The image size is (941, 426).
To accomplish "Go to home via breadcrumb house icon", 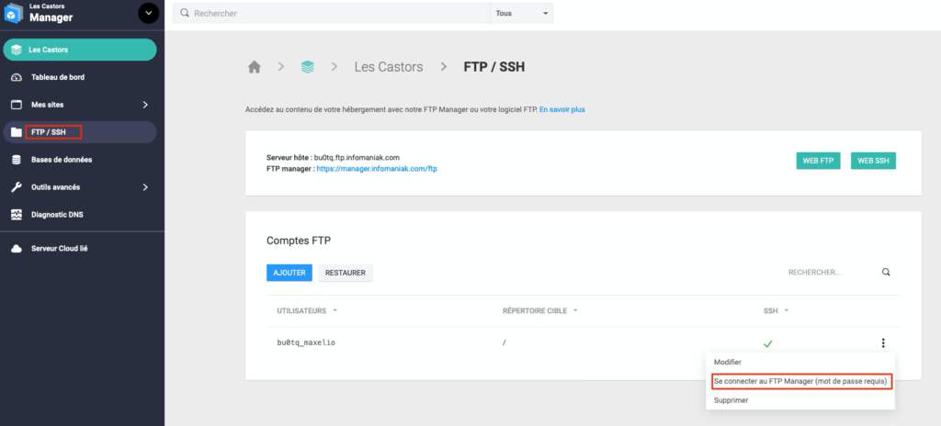I will point(255,67).
